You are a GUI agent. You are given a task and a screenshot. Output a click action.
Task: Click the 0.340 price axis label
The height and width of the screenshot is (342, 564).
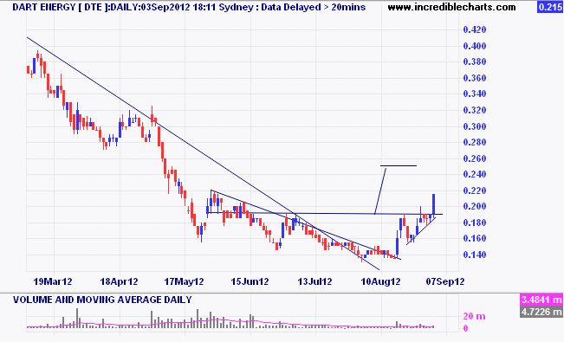pyautogui.click(x=475, y=94)
